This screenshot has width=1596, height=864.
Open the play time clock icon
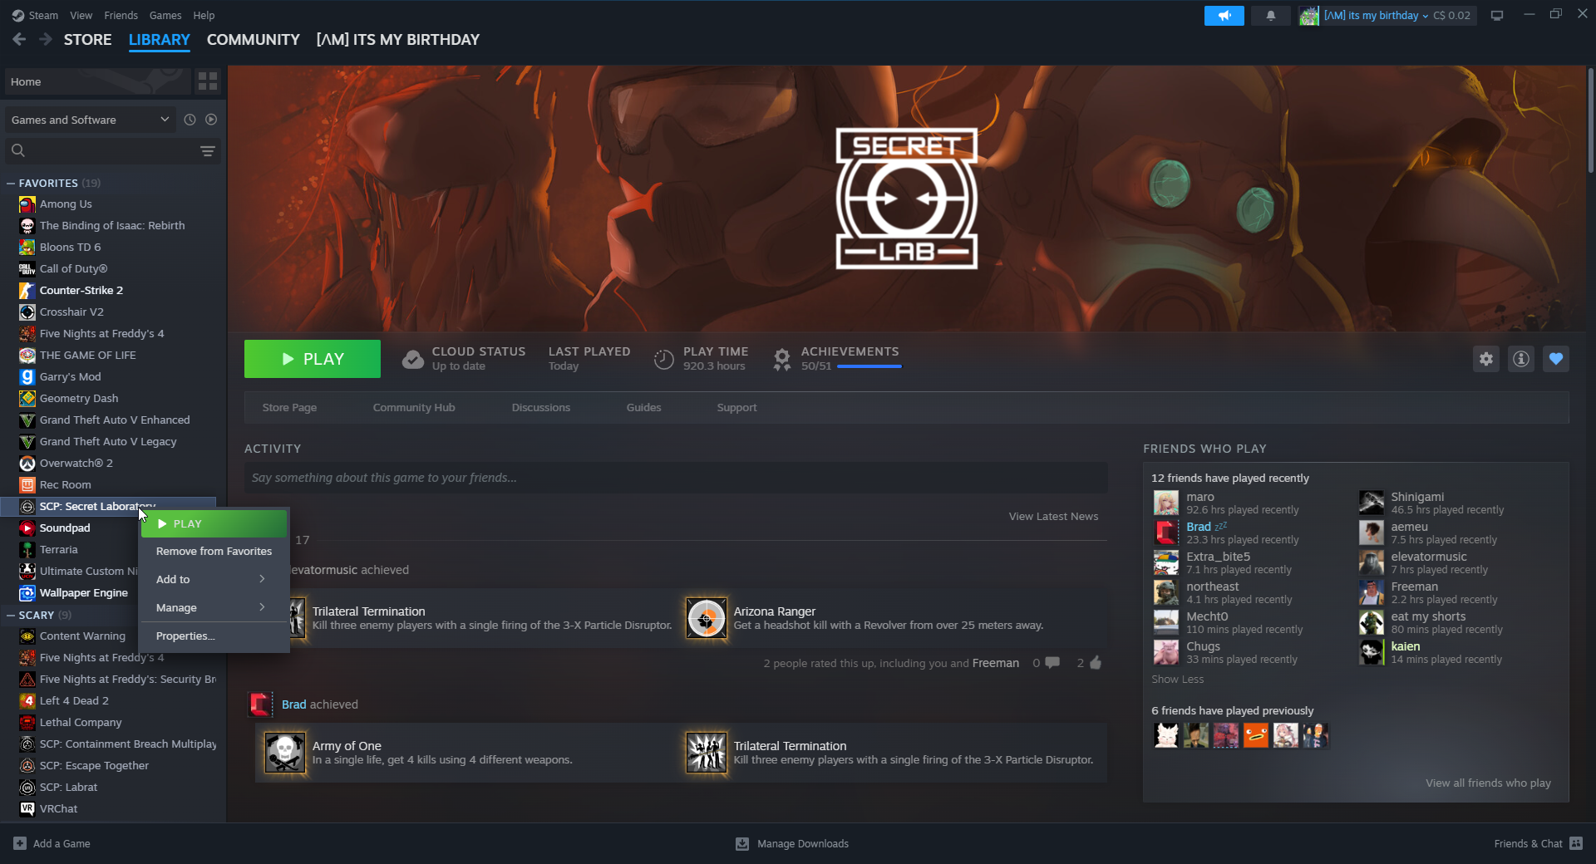click(663, 359)
